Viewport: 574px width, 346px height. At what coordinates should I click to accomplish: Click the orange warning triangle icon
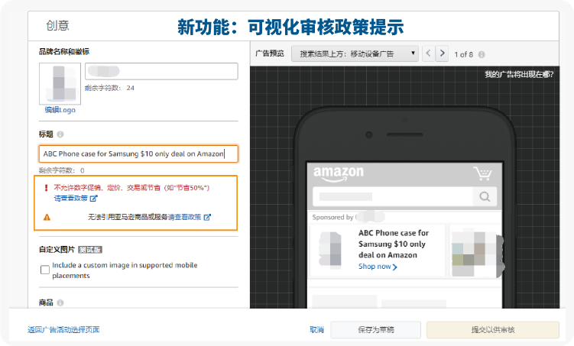47,217
